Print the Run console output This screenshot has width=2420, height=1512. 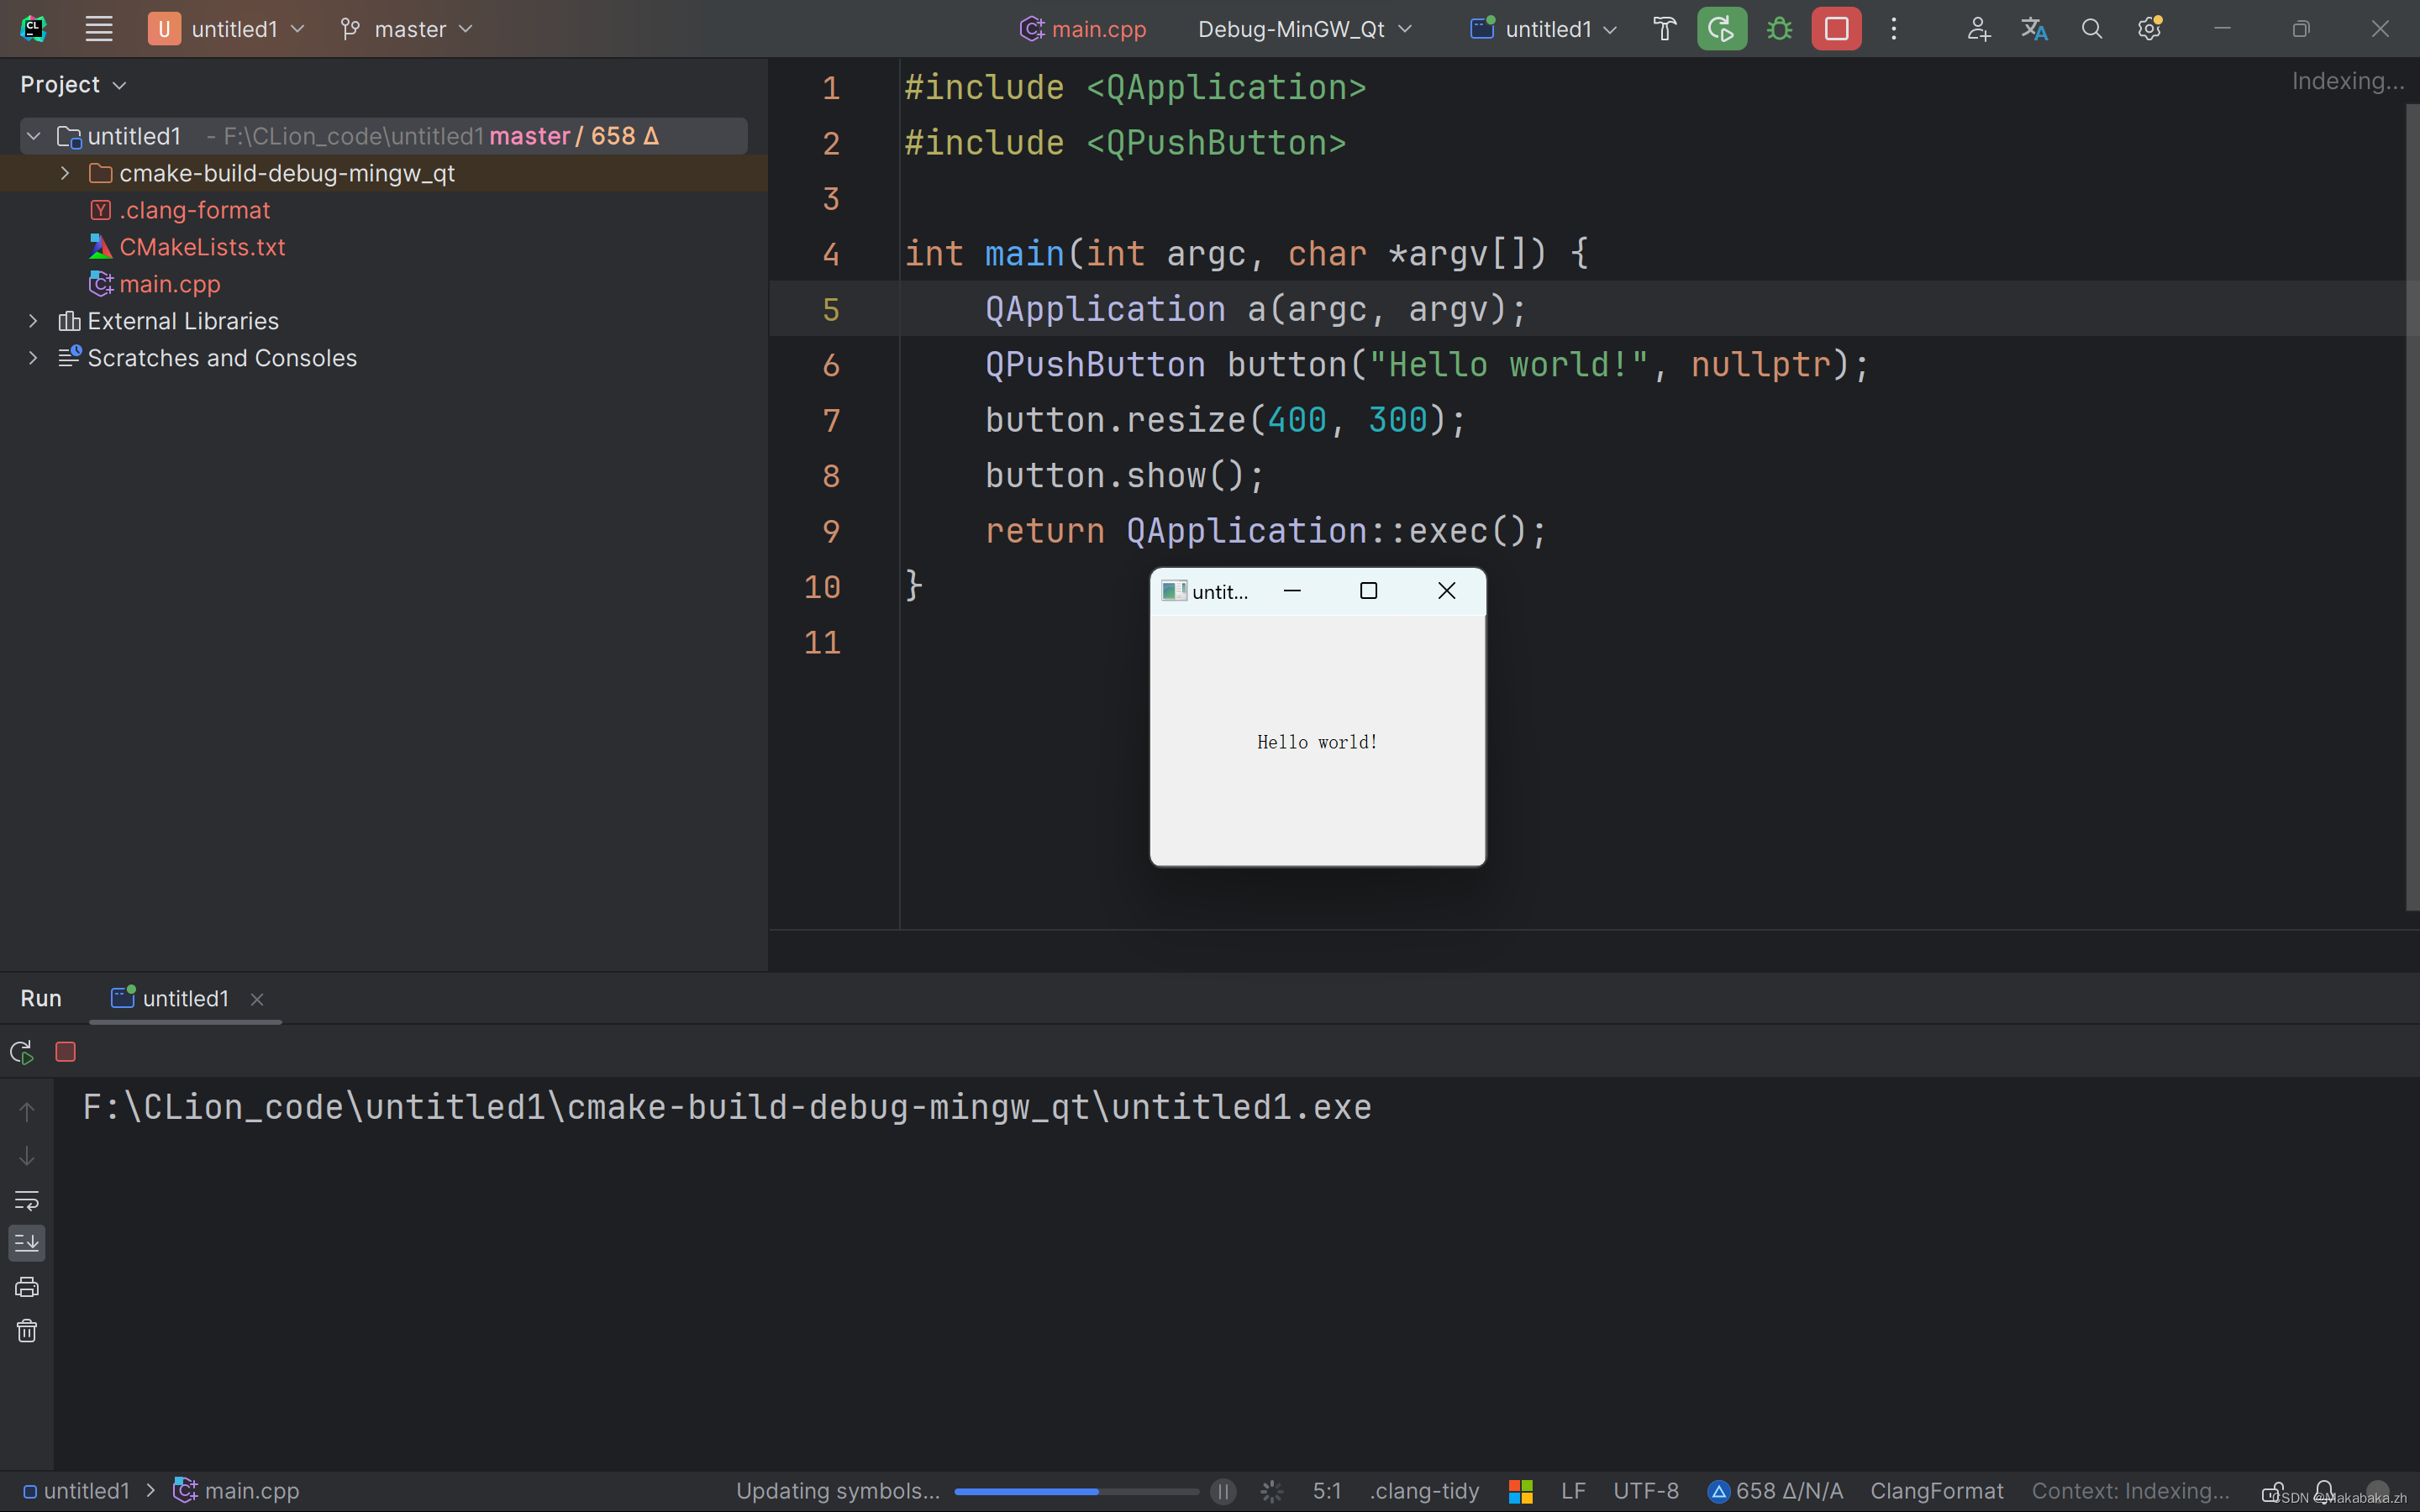click(x=27, y=1287)
